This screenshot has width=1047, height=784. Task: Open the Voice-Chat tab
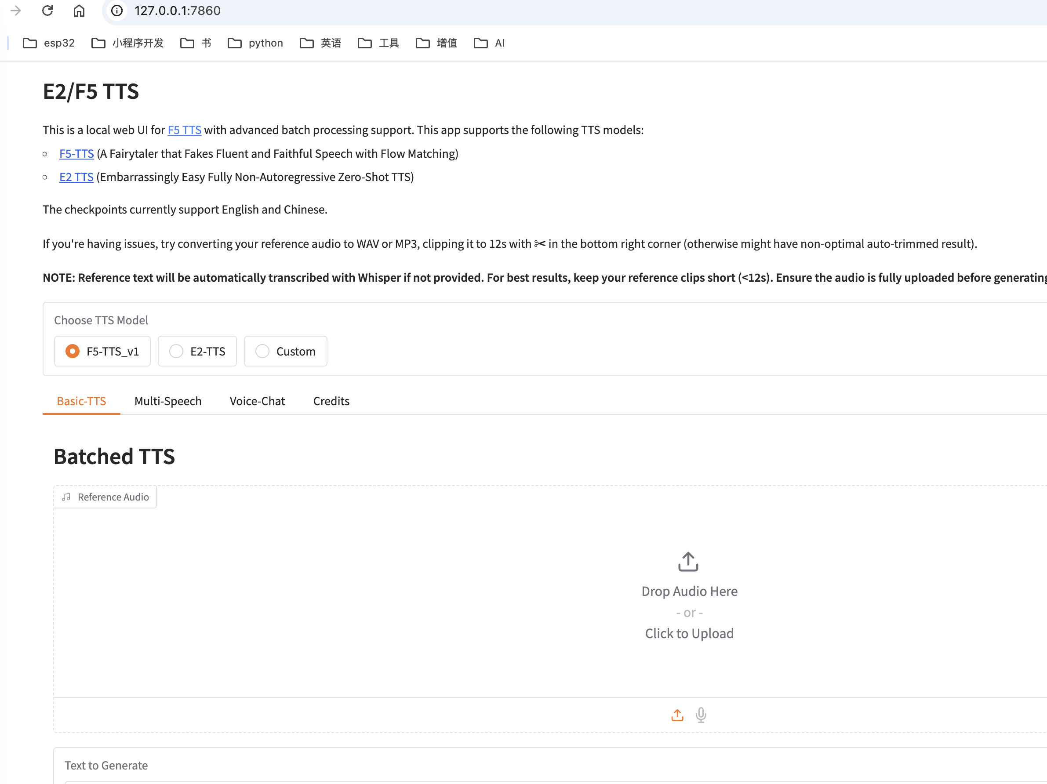(258, 401)
